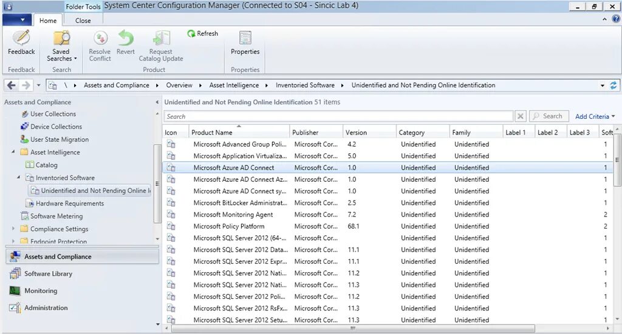Viewport: 622px width, 334px height.
Task: Collapse the Asset Intelligence tree node
Action: click(13, 152)
